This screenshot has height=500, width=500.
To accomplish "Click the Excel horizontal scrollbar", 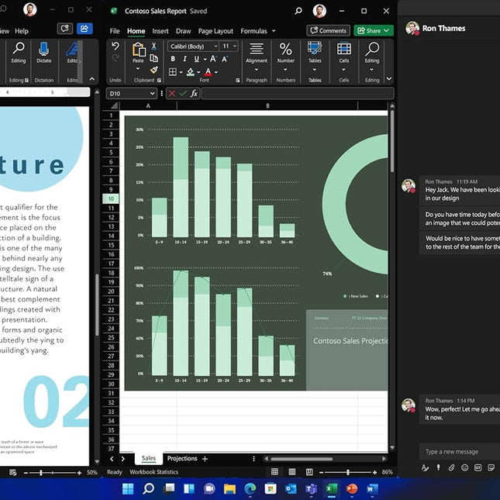I will [302, 459].
